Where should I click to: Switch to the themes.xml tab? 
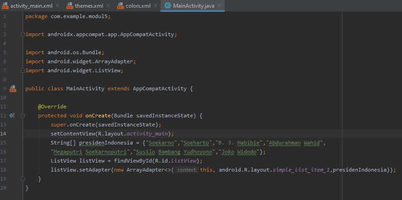(x=89, y=5)
